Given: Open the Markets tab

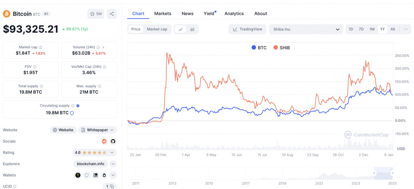Looking at the screenshot, I should [163, 13].
